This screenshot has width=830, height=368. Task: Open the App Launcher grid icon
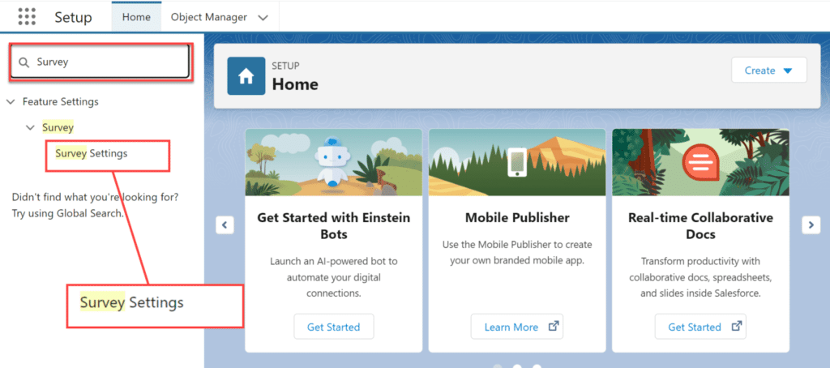27,17
